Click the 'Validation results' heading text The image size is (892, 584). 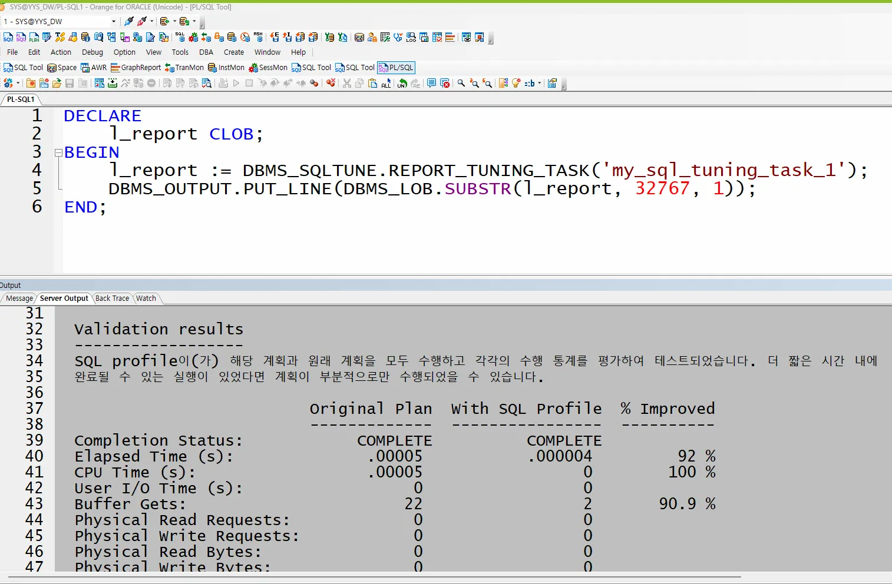point(158,329)
